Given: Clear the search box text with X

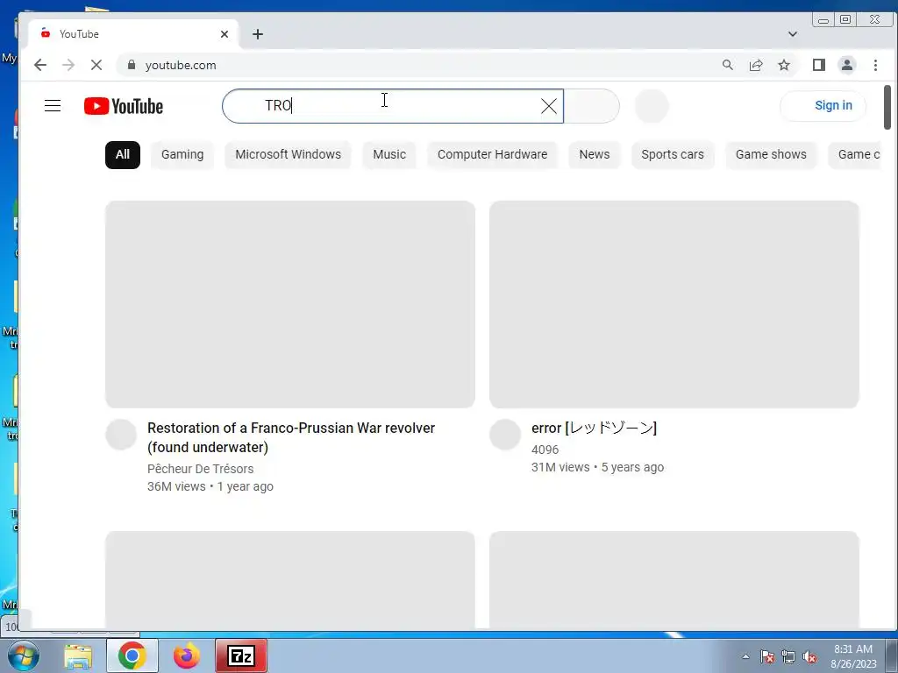Looking at the screenshot, I should tap(549, 106).
